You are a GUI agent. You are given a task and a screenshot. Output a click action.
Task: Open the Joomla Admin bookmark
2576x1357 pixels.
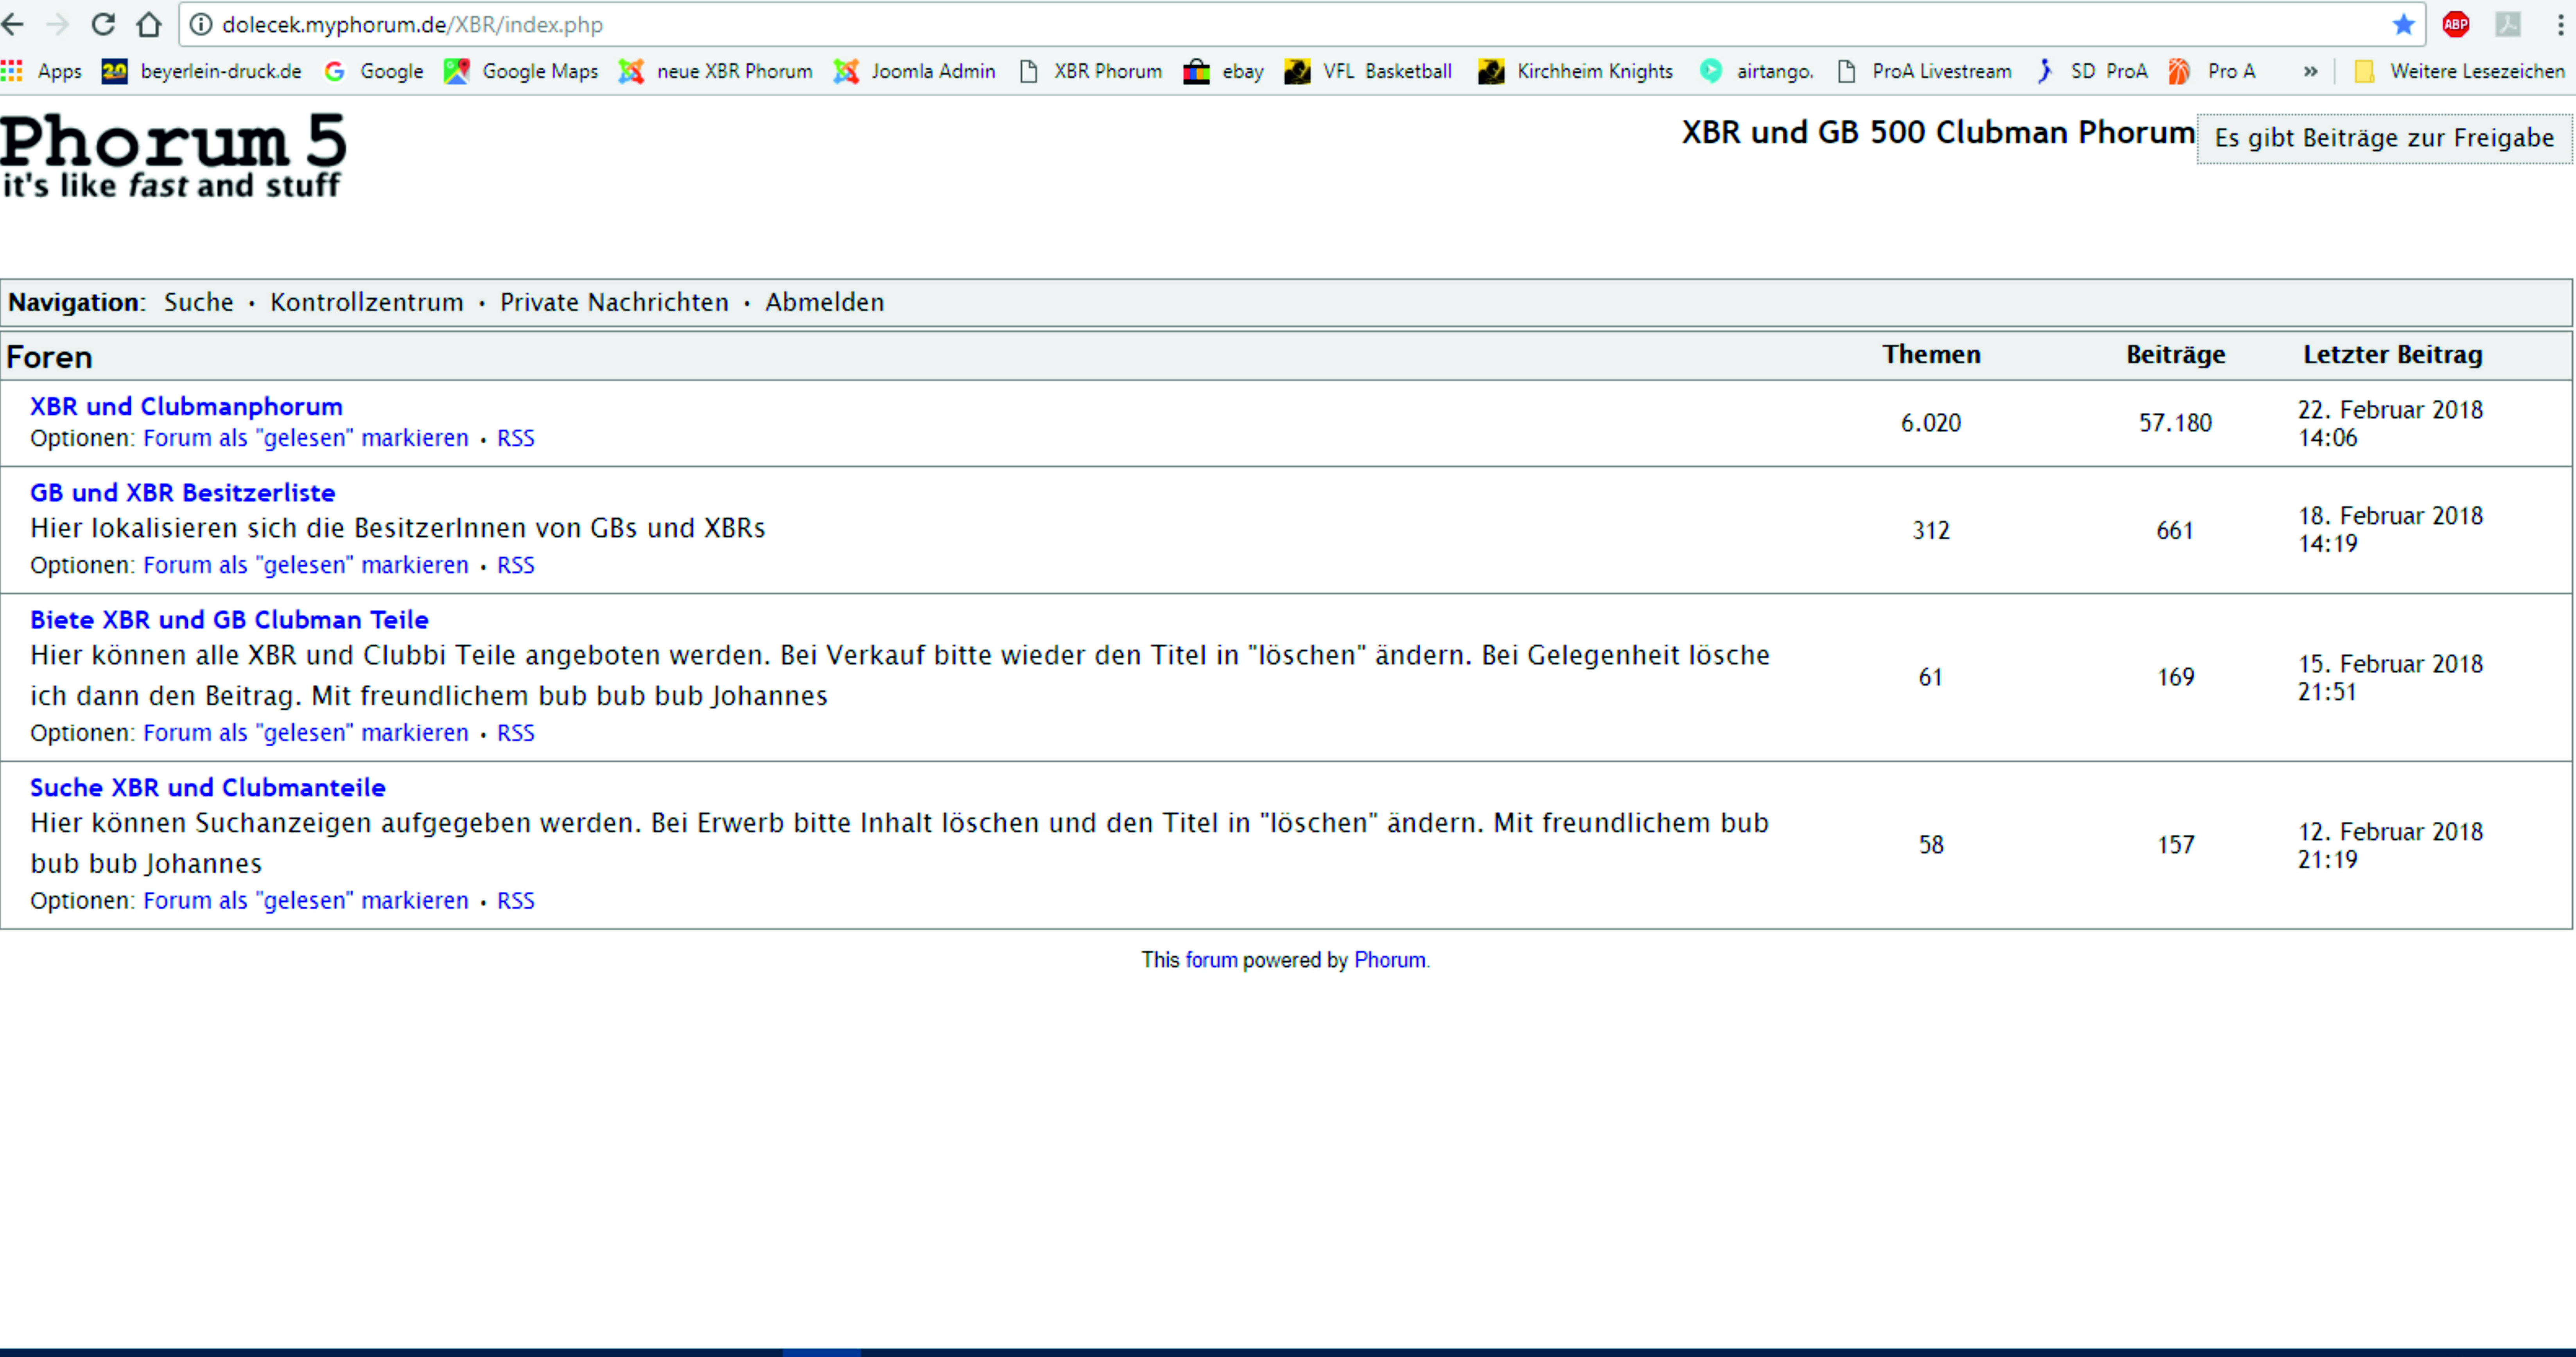(x=915, y=71)
